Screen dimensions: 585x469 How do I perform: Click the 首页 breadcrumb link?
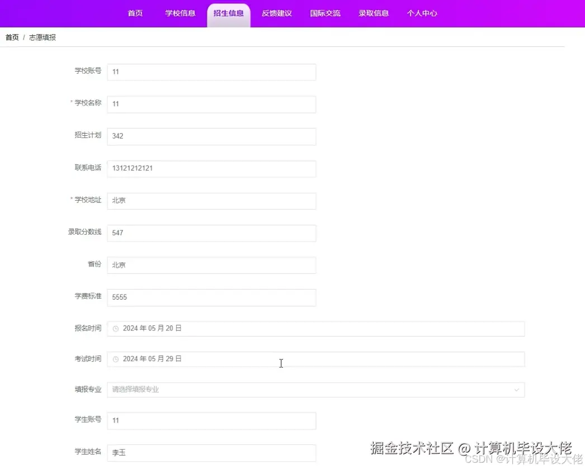[x=11, y=37]
